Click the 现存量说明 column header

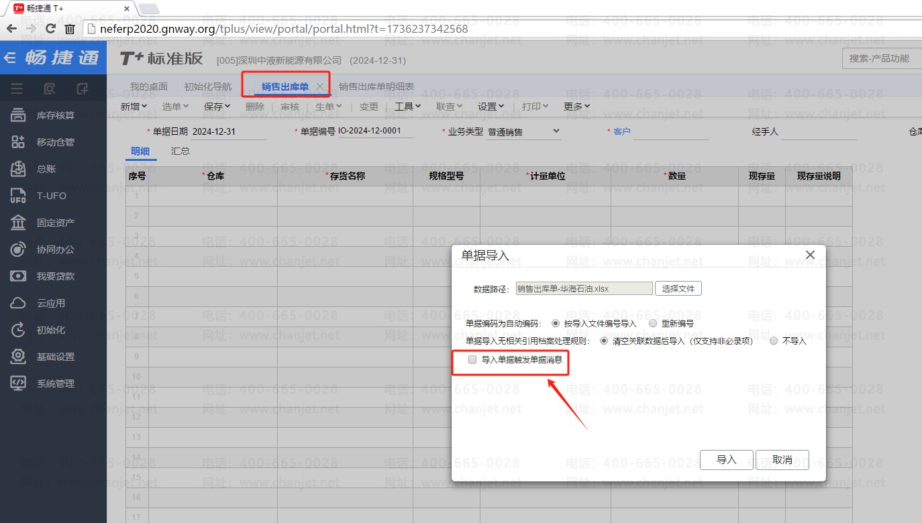[x=819, y=176]
